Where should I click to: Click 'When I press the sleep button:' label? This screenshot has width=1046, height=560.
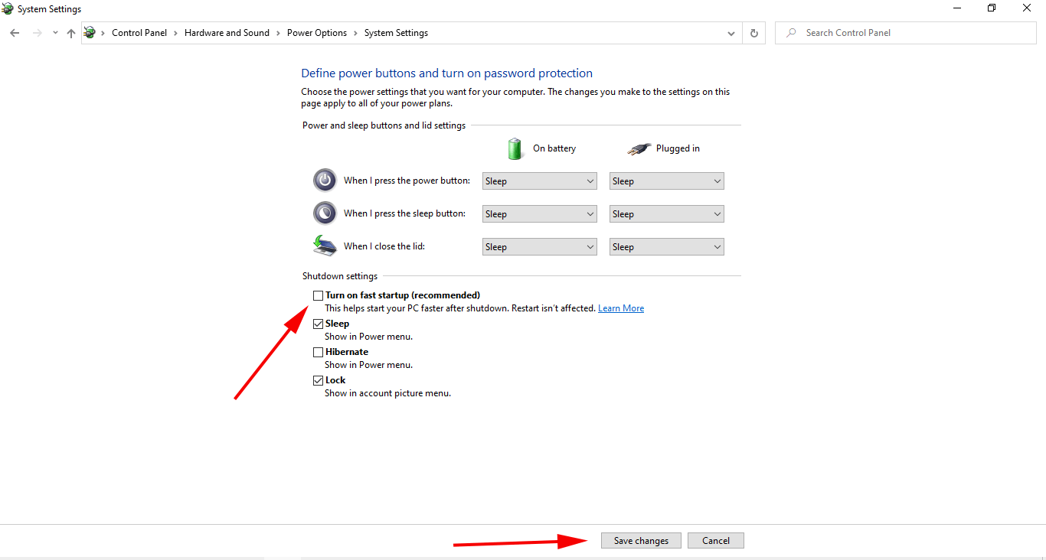(x=404, y=213)
